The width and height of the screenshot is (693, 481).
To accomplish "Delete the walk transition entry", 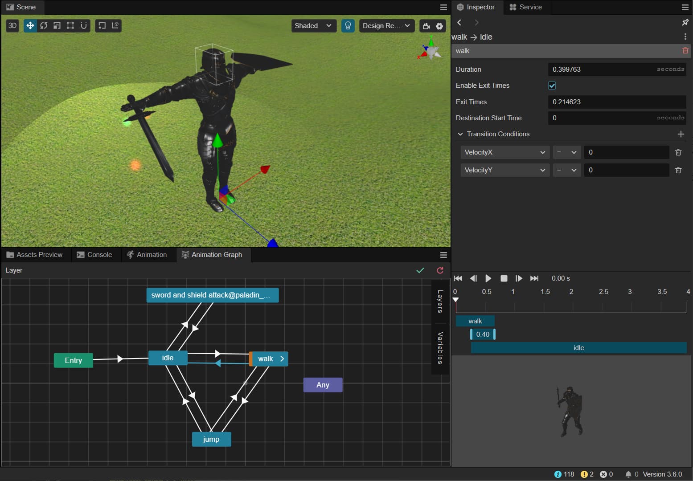I will [685, 51].
